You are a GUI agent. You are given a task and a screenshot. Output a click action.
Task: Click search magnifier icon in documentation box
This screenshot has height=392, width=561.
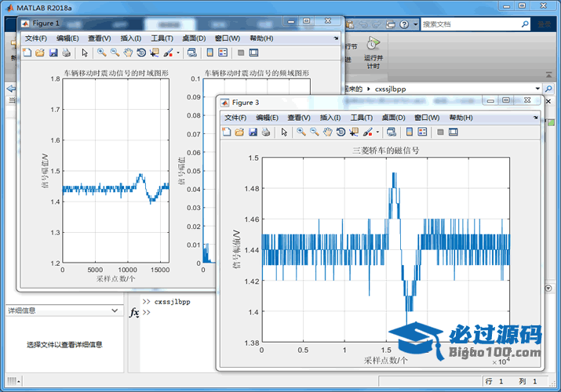coord(525,24)
